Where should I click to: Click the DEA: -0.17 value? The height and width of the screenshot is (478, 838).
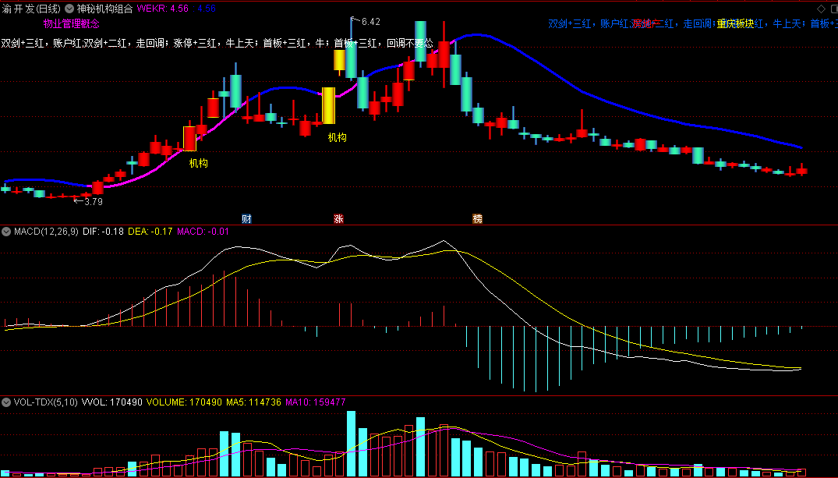[x=150, y=232]
